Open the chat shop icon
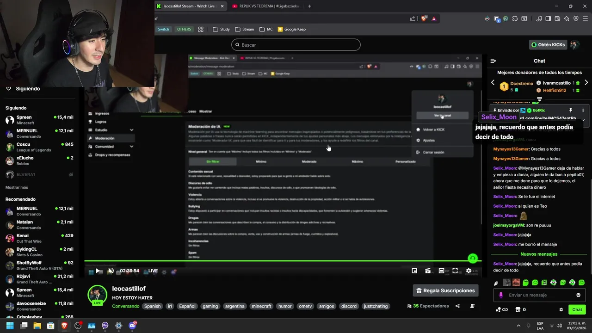Viewport: 592px width, 333px height. [518, 309]
